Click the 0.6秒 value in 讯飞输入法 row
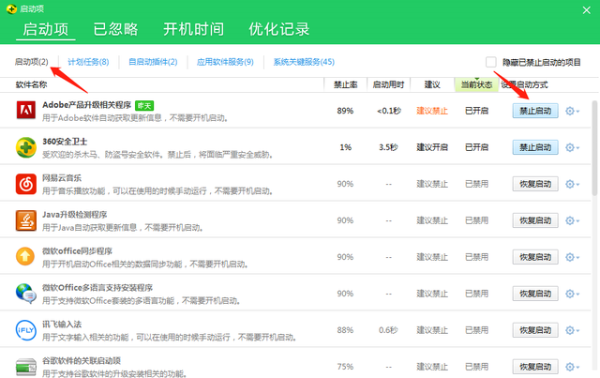This screenshot has height=378, width=600. [388, 330]
